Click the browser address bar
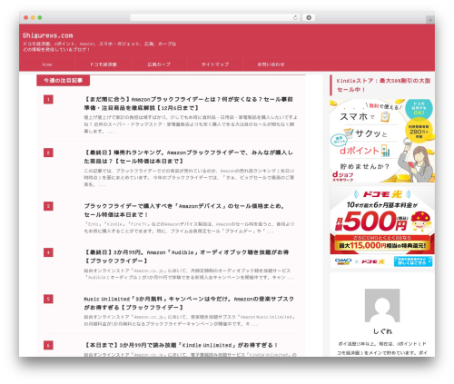Viewport: 454px width, 384px height. coord(215,17)
